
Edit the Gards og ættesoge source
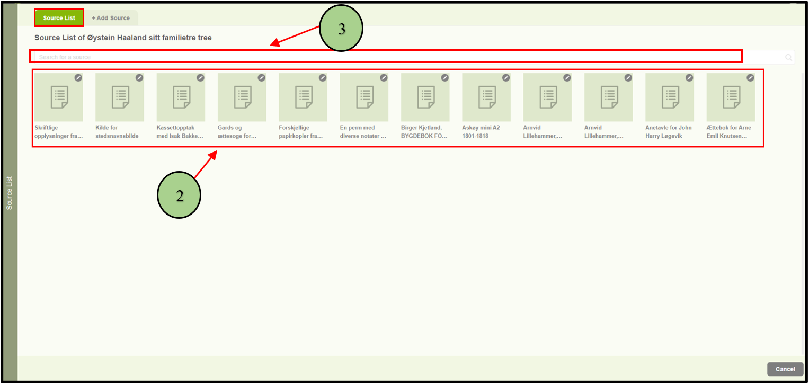point(262,77)
